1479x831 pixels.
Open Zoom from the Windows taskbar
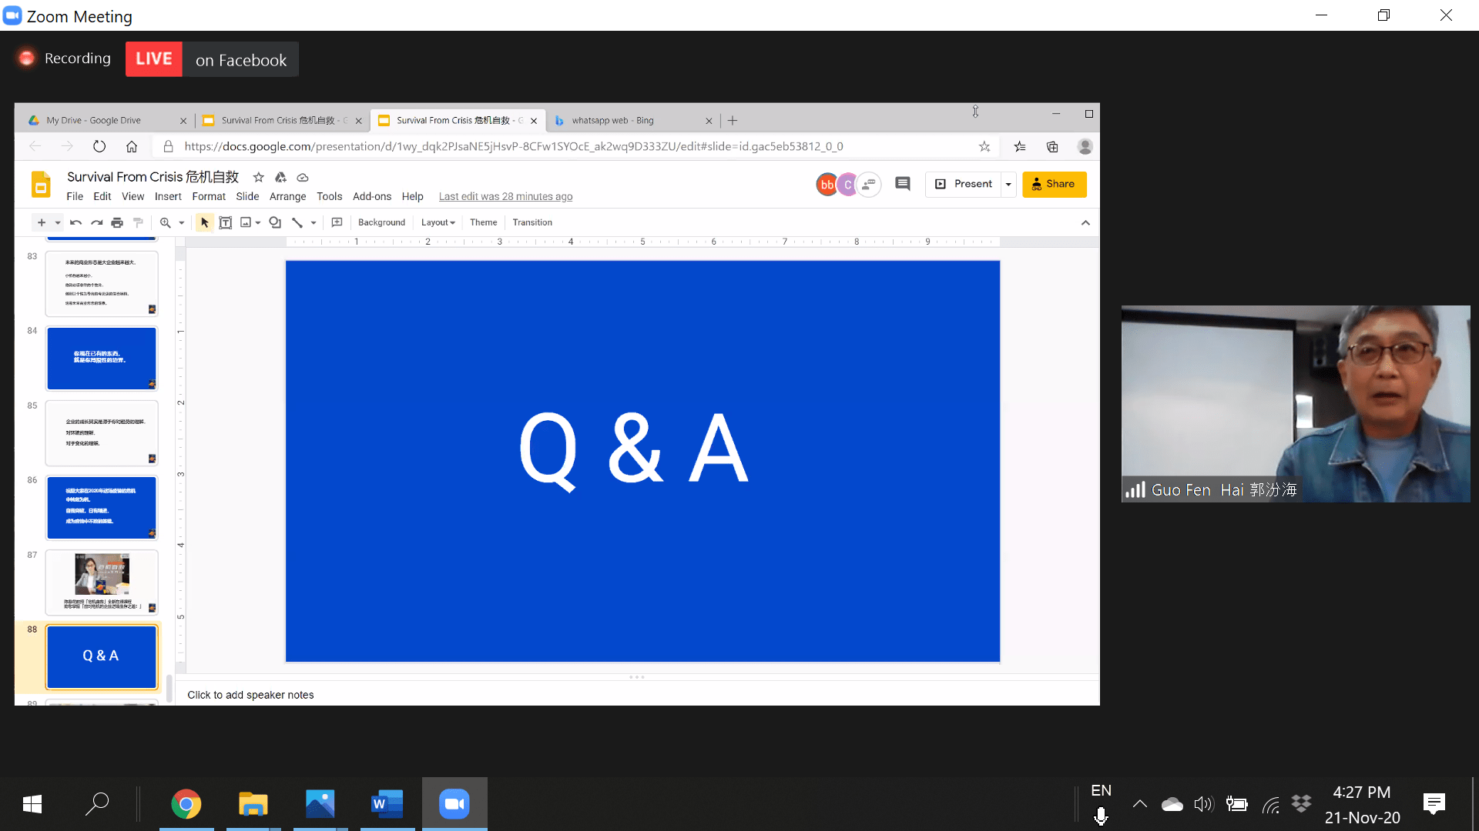point(454,804)
